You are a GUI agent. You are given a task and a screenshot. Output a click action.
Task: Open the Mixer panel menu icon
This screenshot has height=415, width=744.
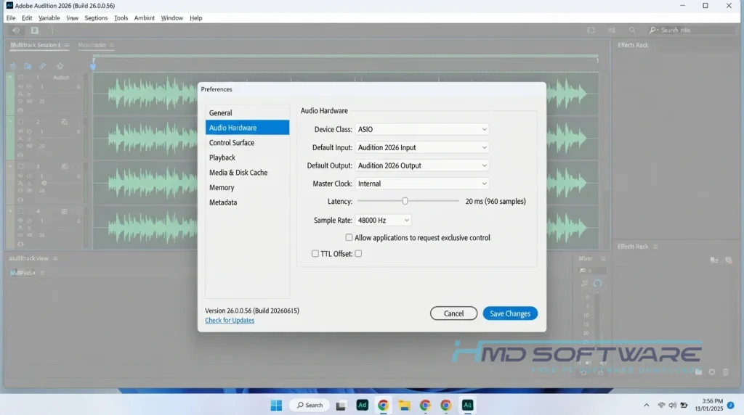pos(603,259)
